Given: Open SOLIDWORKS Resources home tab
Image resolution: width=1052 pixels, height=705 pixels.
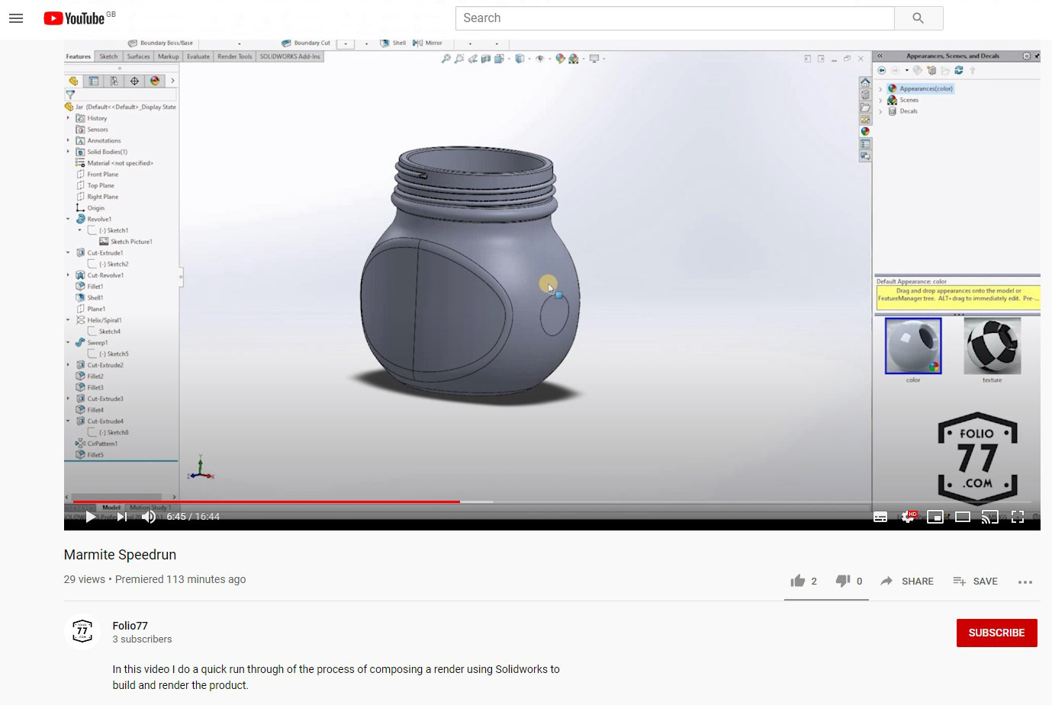Looking at the screenshot, I should coord(865,82).
